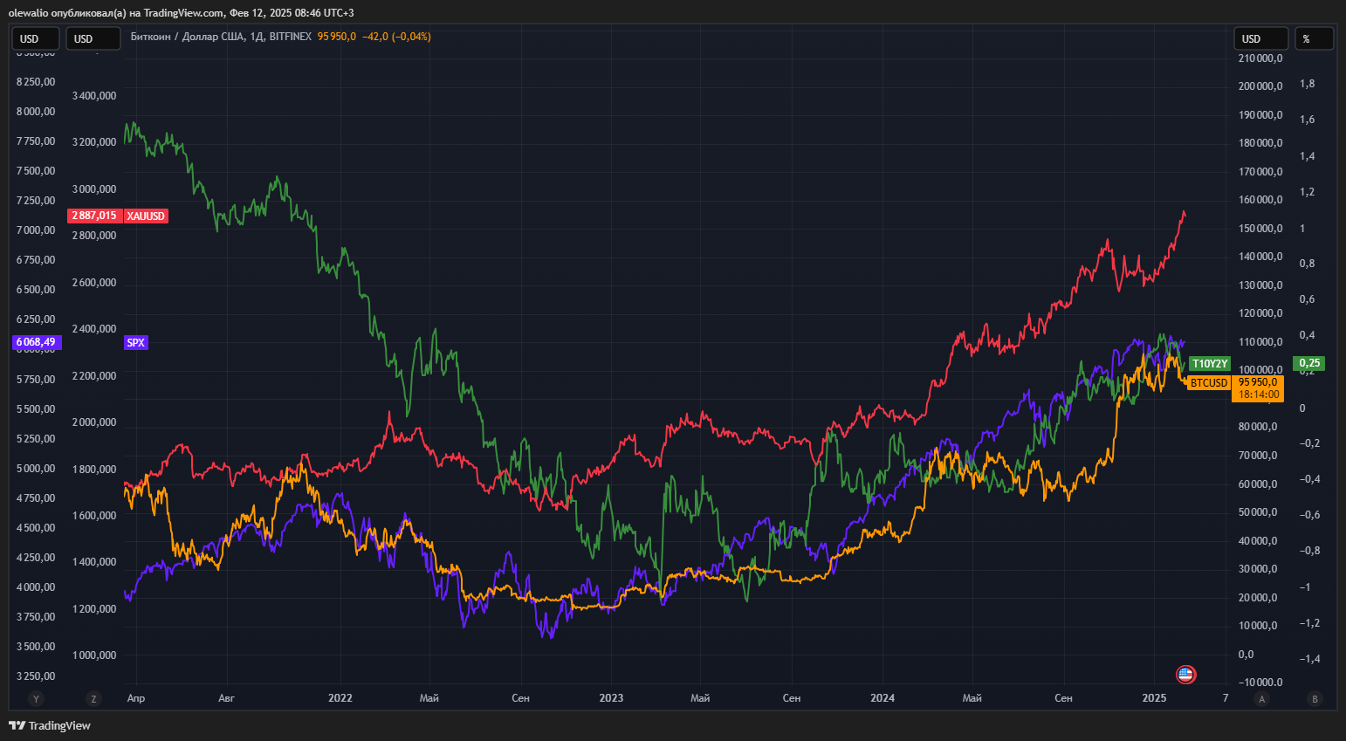
Task: Click the 95 950,0 Bitcoin price tag
Action: click(1258, 382)
